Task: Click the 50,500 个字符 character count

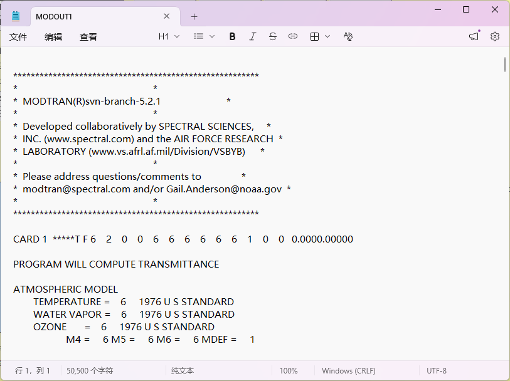Action: coord(90,370)
